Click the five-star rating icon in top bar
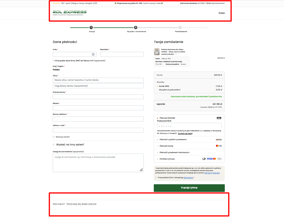This screenshot has width=284, height=219. [x=56, y=3]
